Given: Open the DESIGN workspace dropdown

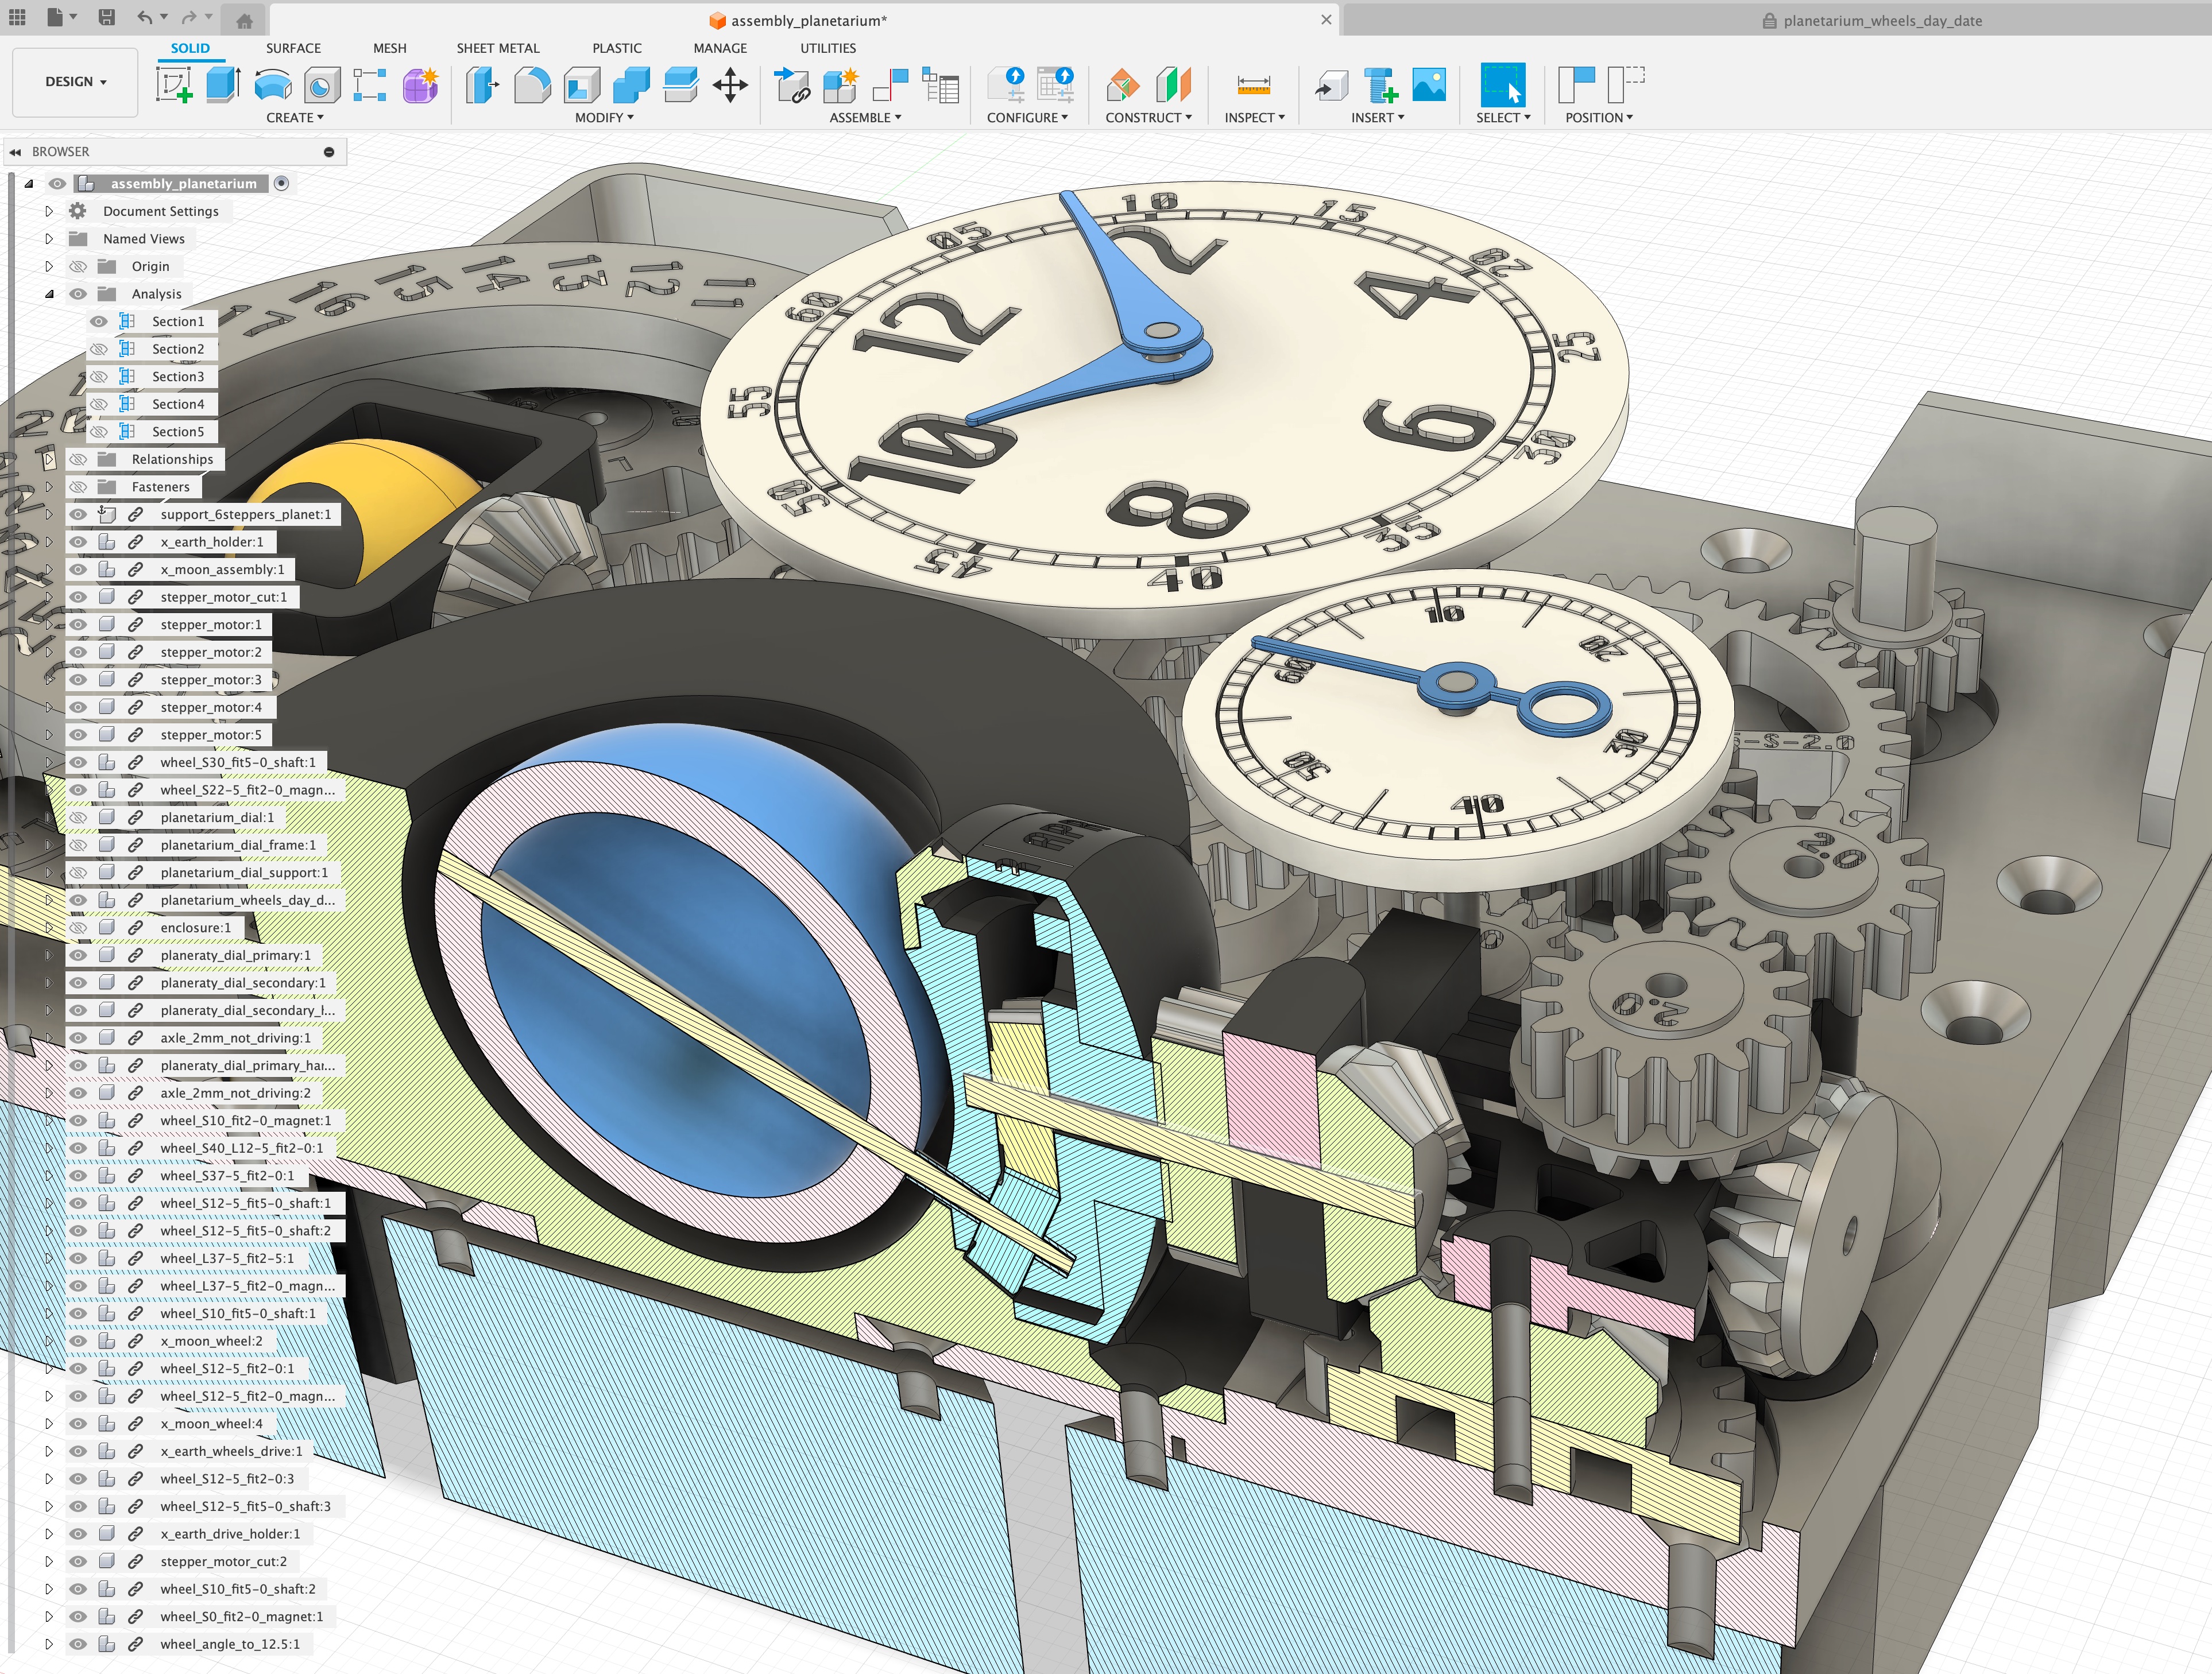Looking at the screenshot, I should pos(75,82).
